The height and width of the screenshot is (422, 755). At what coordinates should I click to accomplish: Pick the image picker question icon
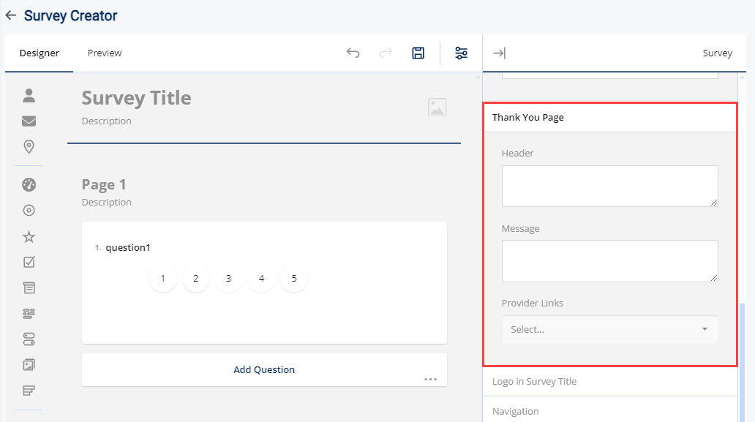29,364
